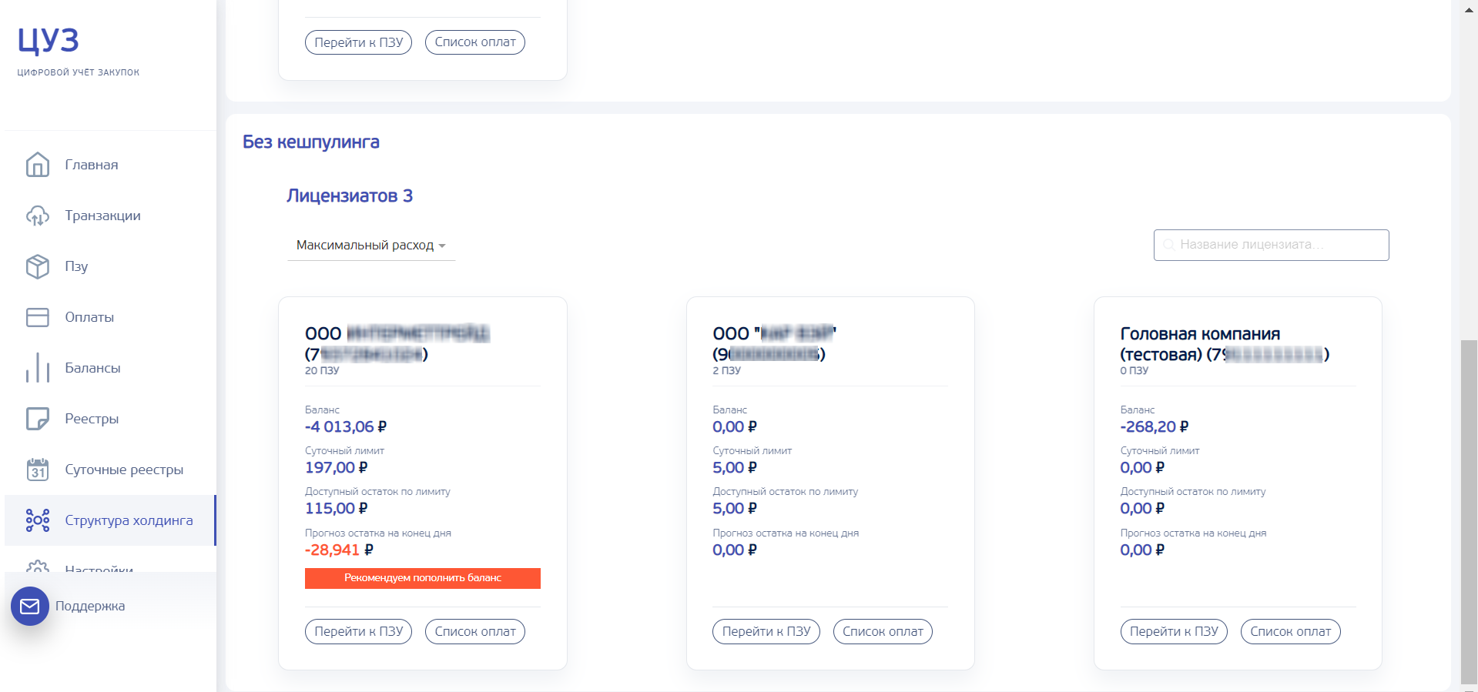1478x692 pixels.
Task: Click Перейти к ПЗУ in second licensee card
Action: pyautogui.click(x=766, y=631)
